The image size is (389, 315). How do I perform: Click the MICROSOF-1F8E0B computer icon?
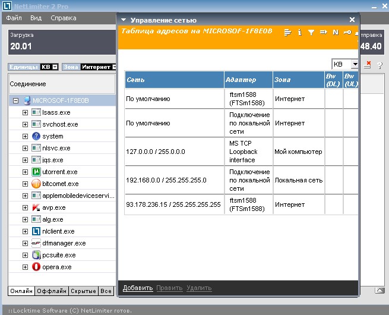click(x=27, y=100)
